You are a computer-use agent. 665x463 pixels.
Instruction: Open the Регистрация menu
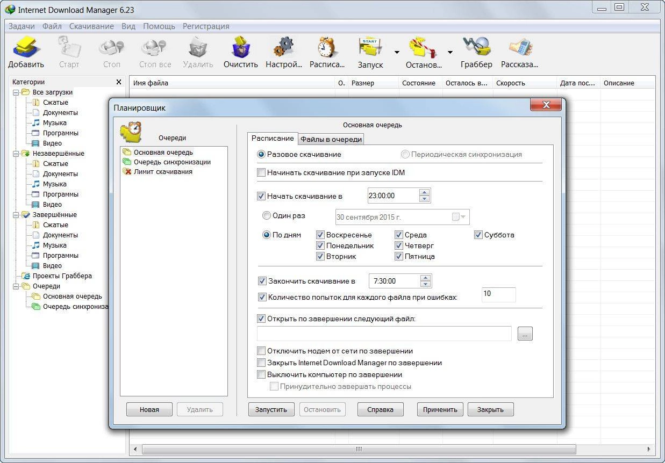206,26
